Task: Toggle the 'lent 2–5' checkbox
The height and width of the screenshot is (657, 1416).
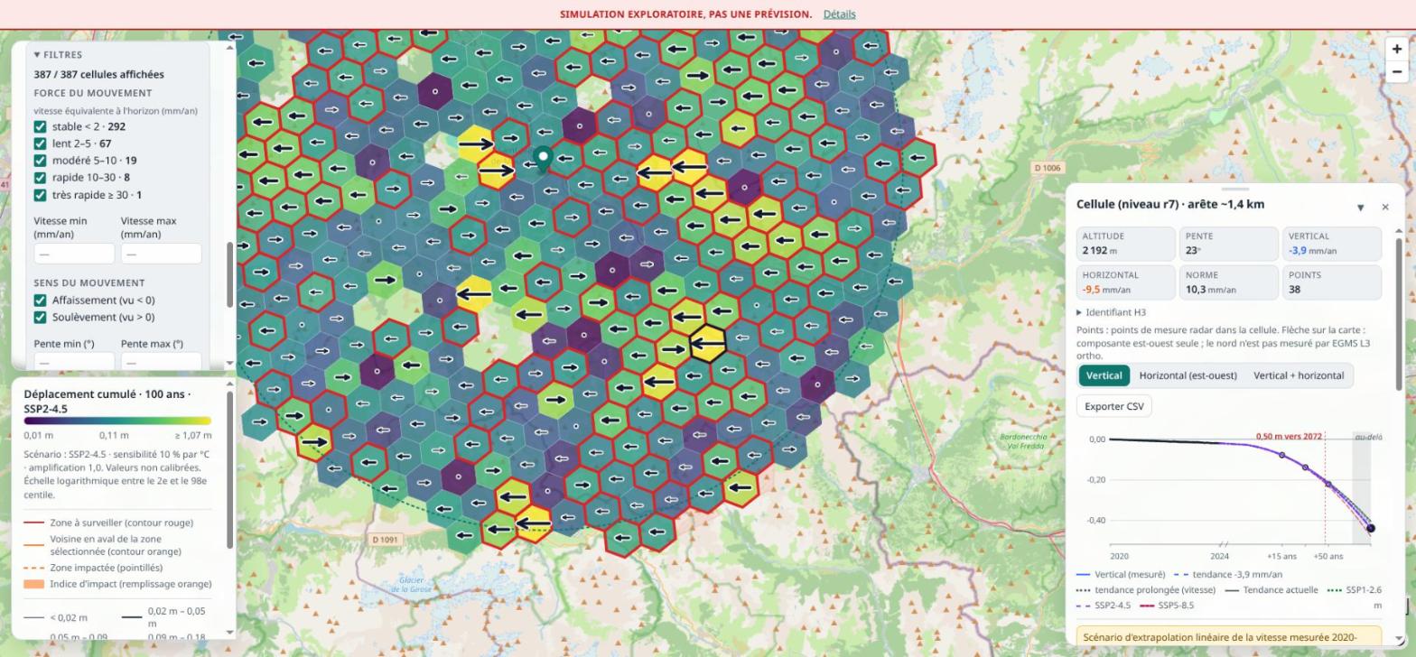Action: coord(40,143)
